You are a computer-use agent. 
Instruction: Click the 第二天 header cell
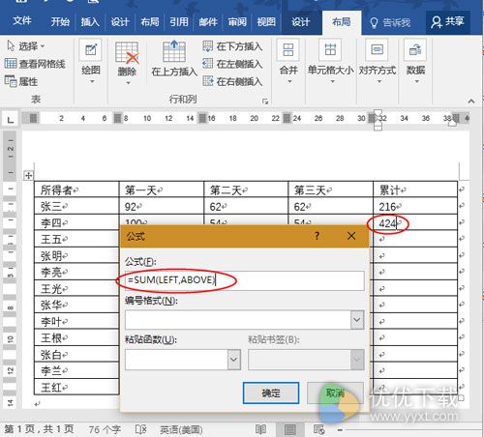(246, 189)
